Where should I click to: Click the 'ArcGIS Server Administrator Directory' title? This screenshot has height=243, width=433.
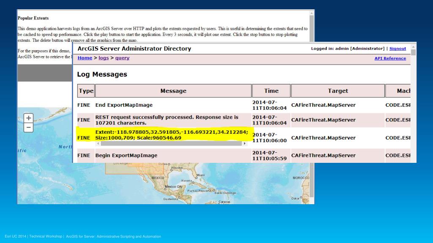click(134, 49)
